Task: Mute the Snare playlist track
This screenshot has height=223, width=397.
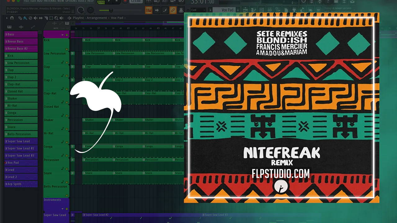Action: point(67,182)
